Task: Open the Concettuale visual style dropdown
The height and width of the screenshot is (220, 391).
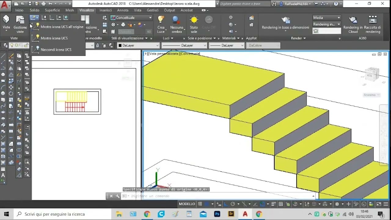Action: [131, 18]
